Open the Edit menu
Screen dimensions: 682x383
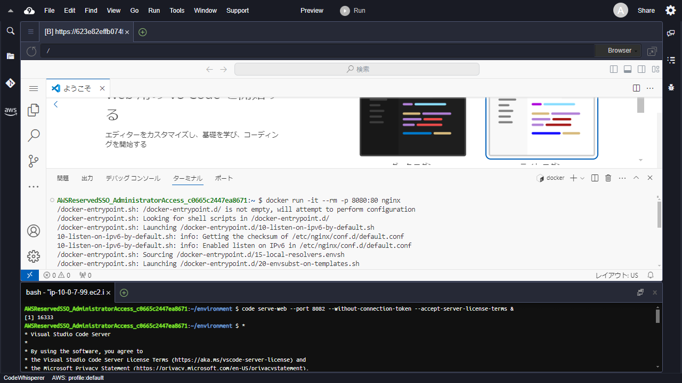click(69, 11)
